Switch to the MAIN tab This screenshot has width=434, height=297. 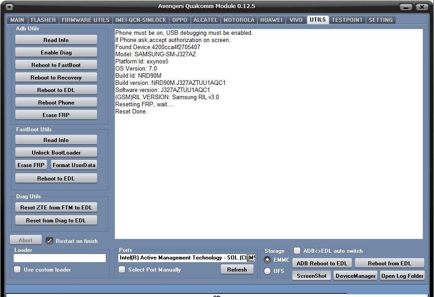17,20
